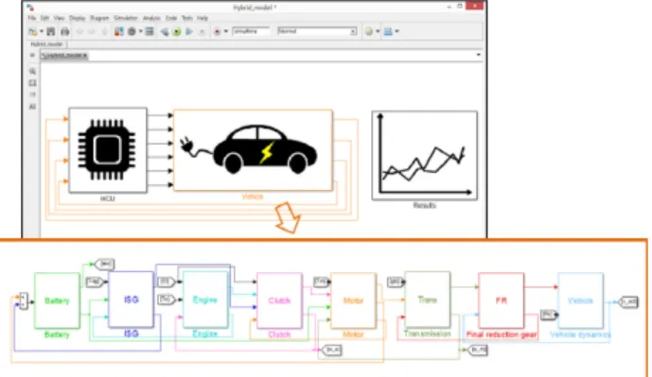Open the Display menu
Screen dimensions: 652x377
pos(77,18)
